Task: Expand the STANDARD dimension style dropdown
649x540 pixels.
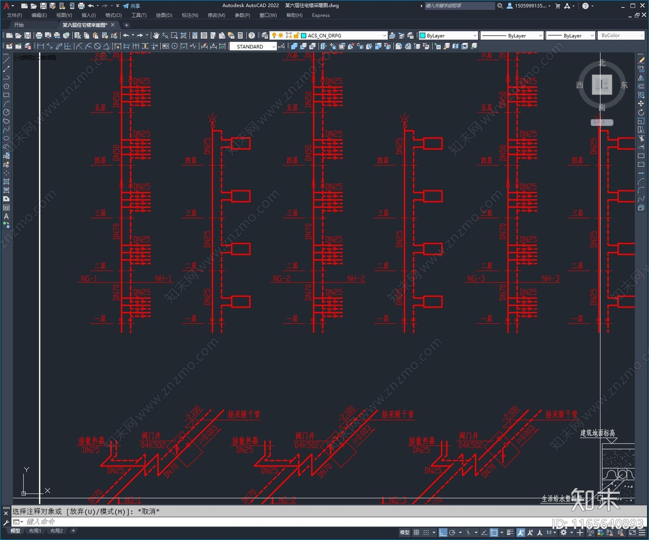Action: [274, 47]
